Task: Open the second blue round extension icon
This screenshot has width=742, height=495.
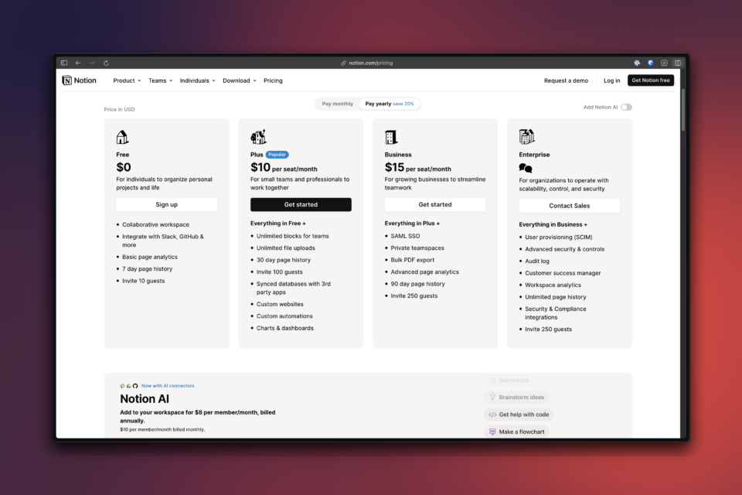Action: tap(651, 63)
